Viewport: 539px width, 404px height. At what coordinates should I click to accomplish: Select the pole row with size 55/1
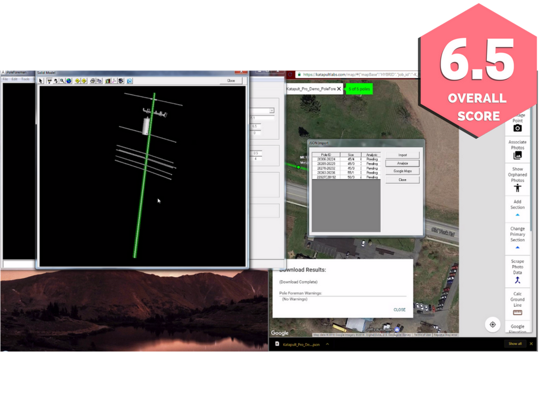point(346,173)
